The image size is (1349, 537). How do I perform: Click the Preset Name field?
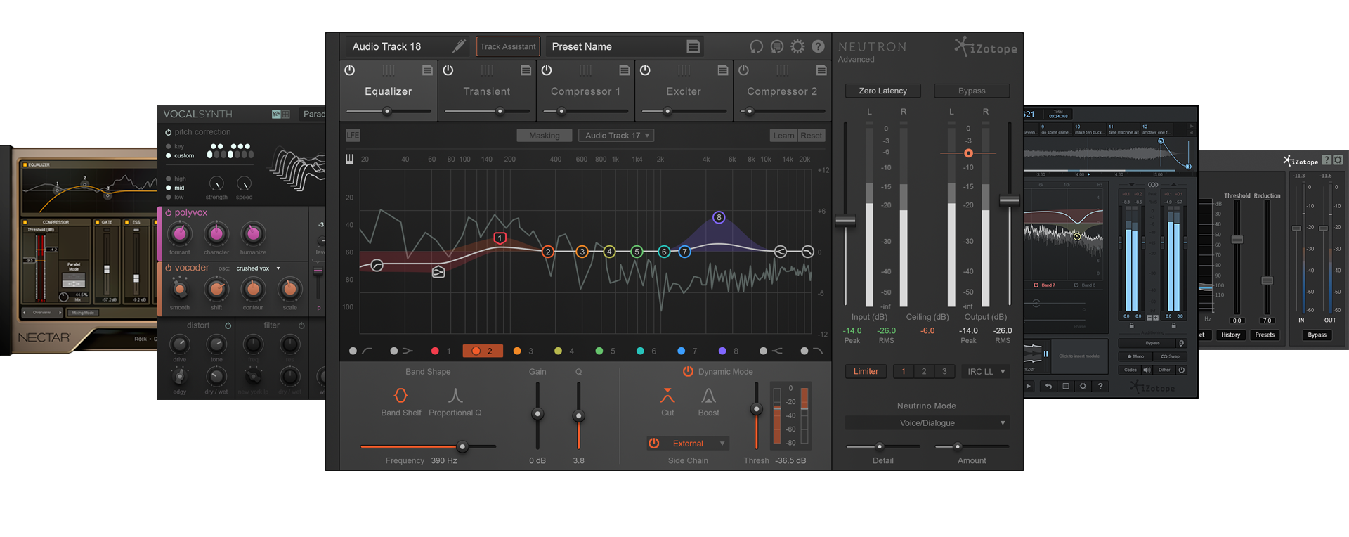point(625,46)
